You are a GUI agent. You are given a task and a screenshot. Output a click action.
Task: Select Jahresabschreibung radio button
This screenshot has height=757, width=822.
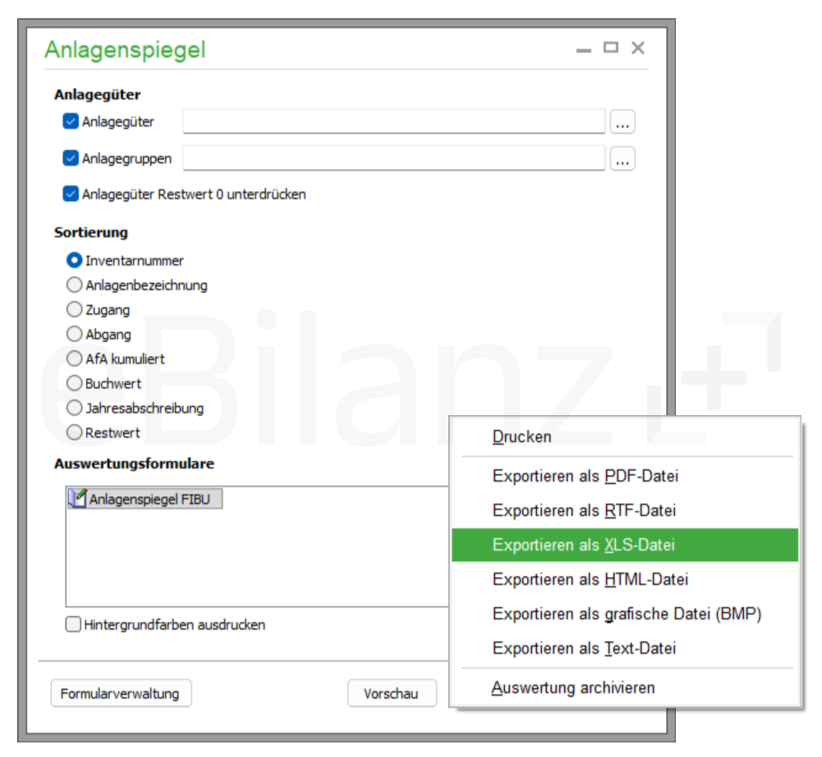(75, 408)
